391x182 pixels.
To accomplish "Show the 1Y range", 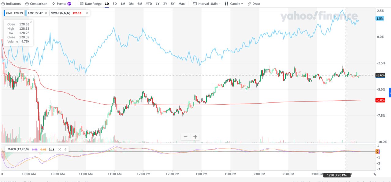I will [x=158, y=4].
